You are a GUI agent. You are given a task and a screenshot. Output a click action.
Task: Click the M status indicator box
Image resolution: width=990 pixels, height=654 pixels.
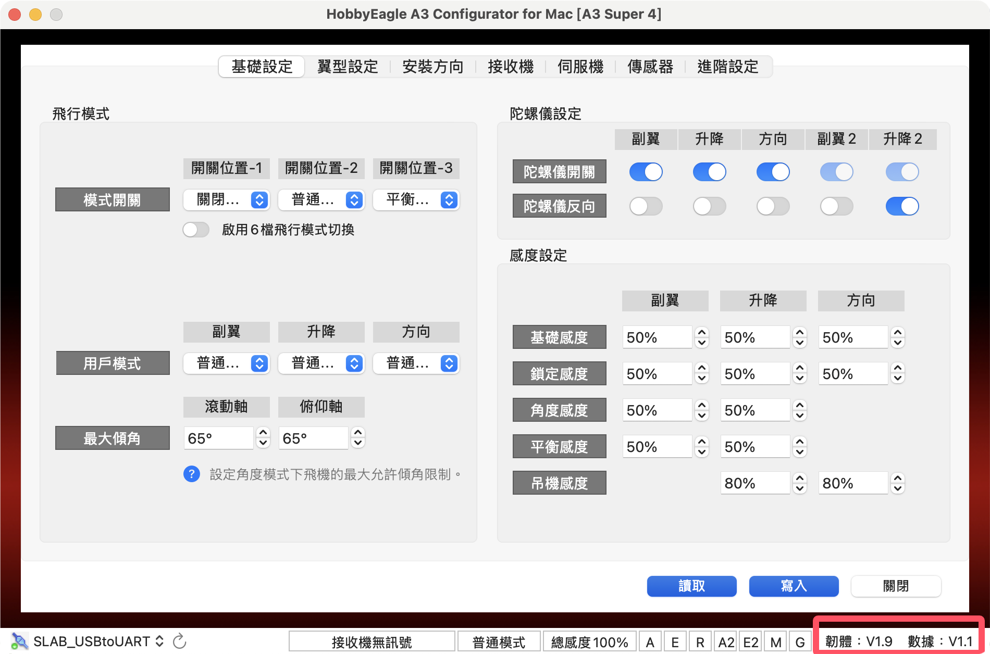pos(775,642)
